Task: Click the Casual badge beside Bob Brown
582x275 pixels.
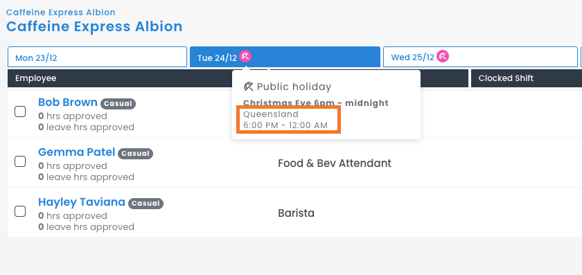Action: [x=118, y=103]
